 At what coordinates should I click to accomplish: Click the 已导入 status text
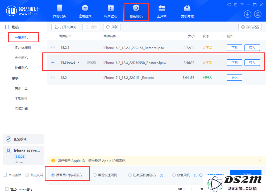(x=207, y=77)
